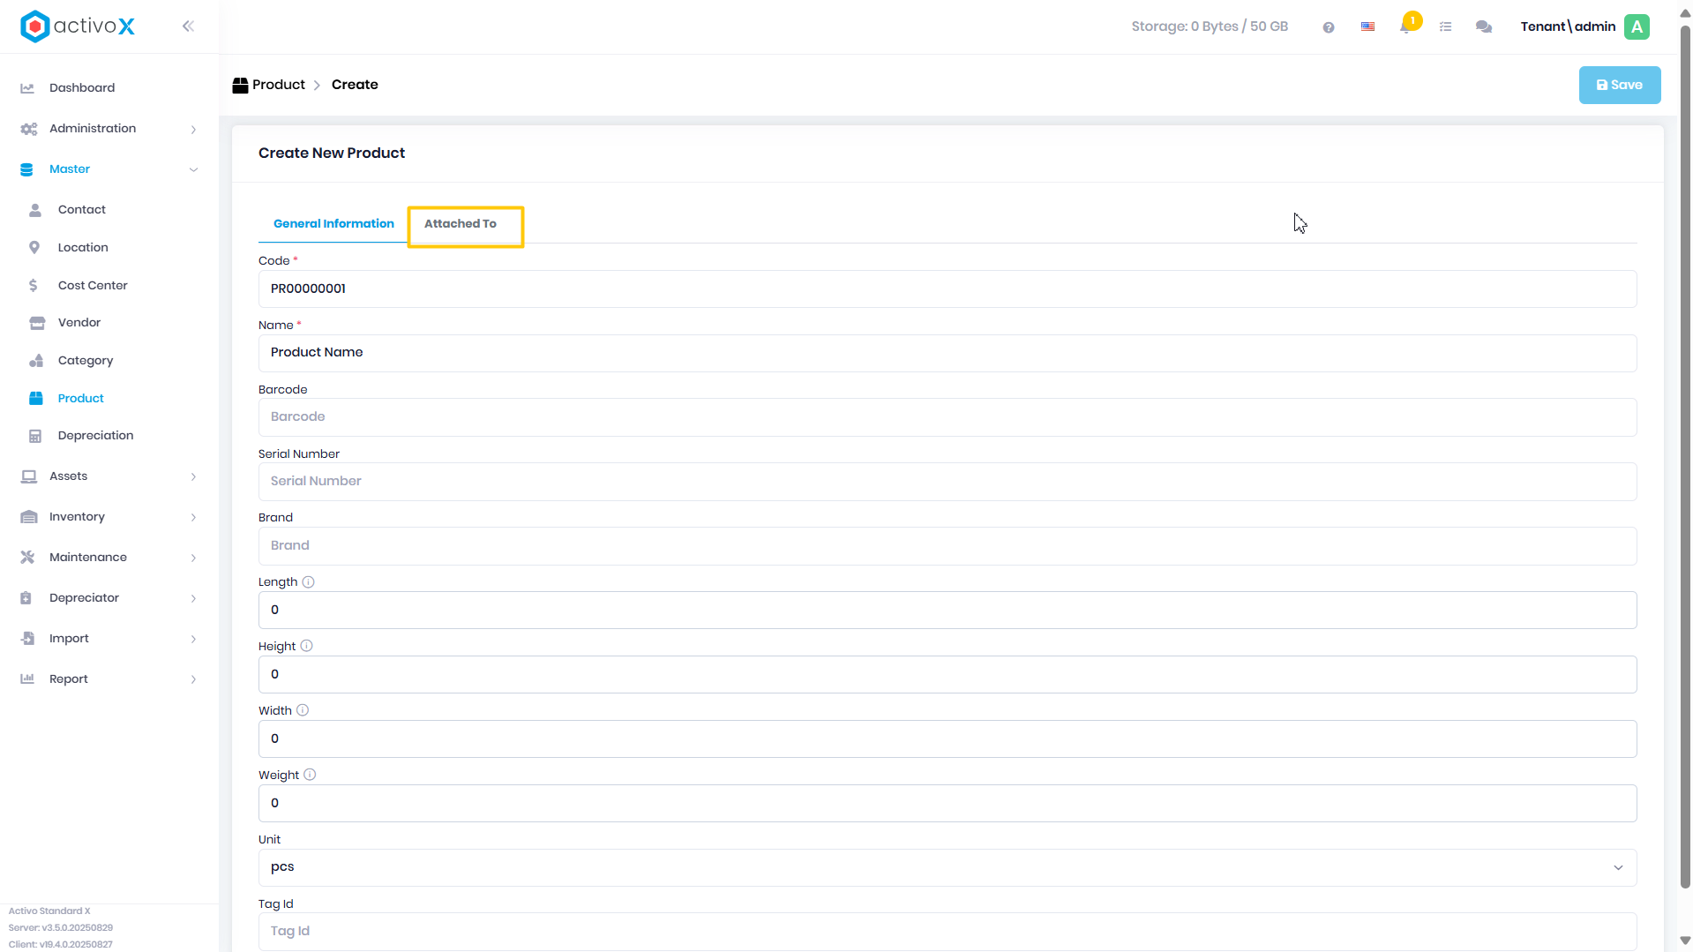
Task: Go to Product breadcrumb link
Action: pos(268,86)
